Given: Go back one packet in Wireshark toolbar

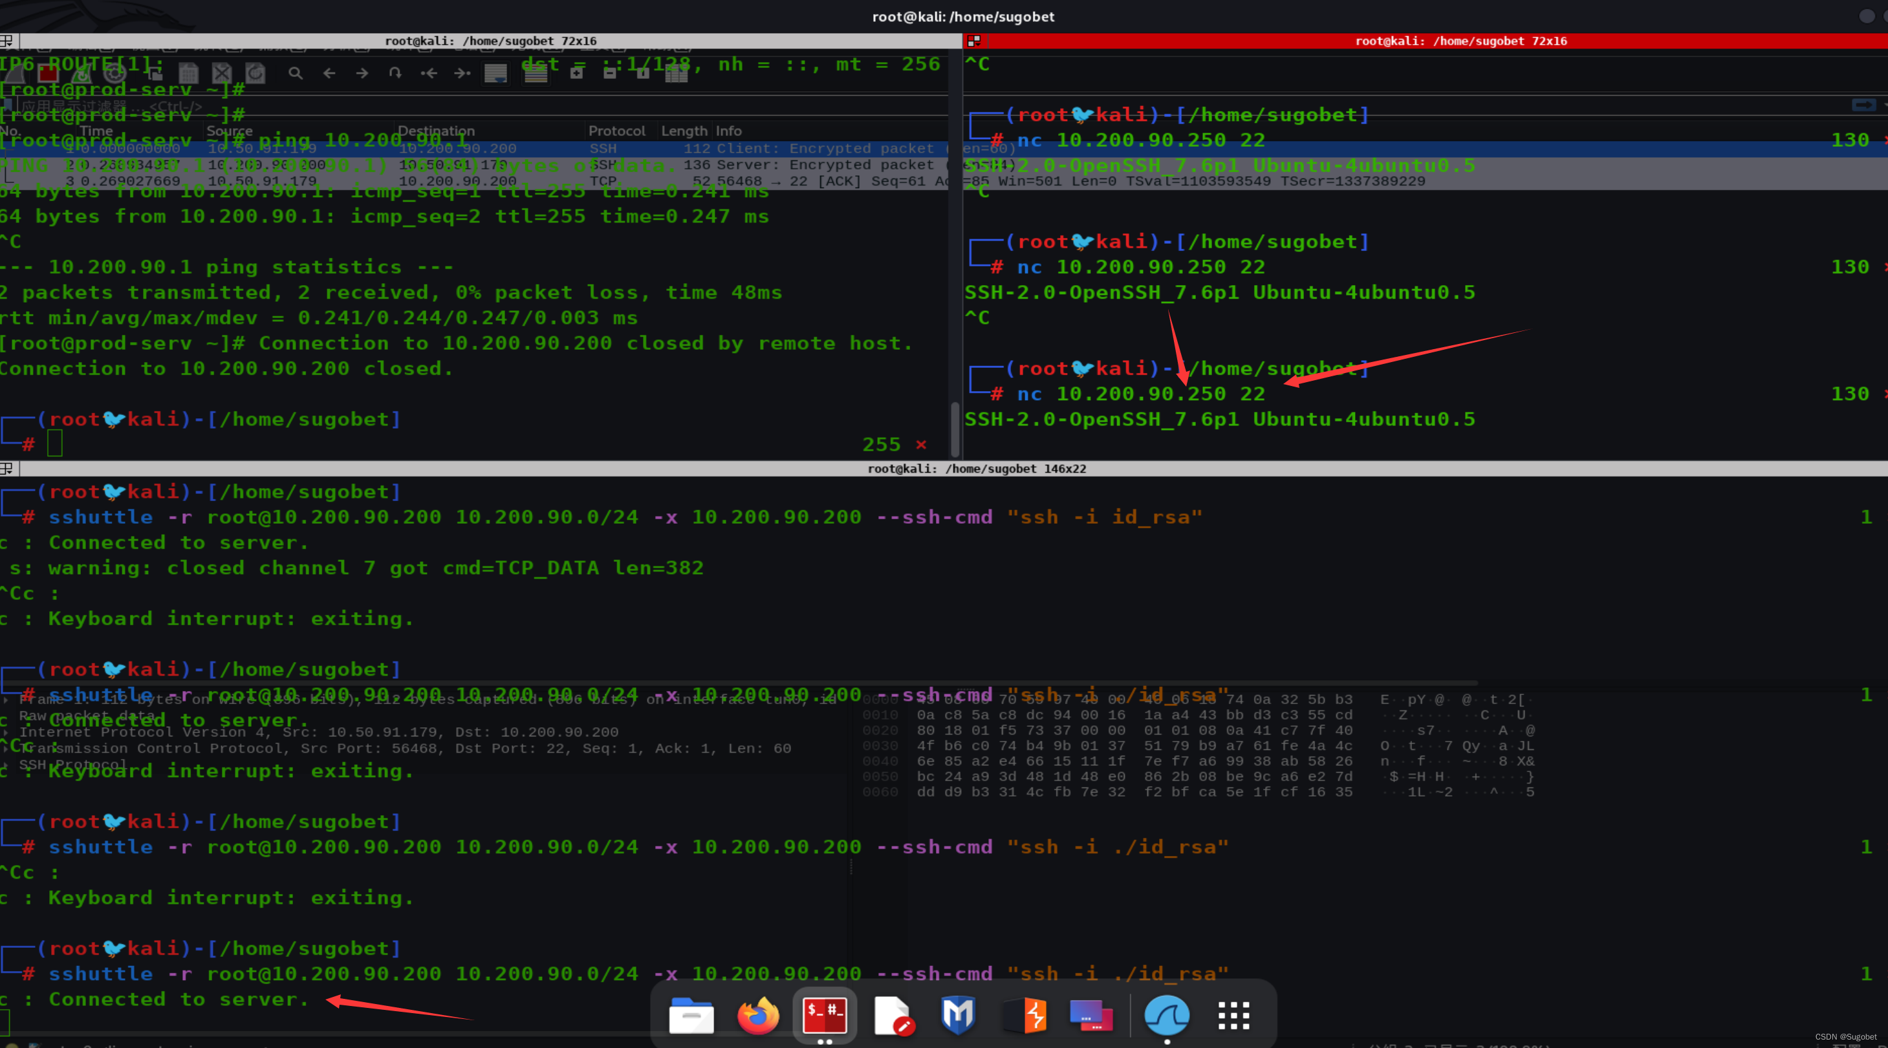Looking at the screenshot, I should 329,73.
